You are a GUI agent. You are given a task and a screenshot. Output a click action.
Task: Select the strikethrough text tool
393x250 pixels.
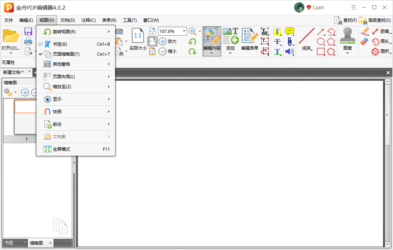tap(277, 41)
